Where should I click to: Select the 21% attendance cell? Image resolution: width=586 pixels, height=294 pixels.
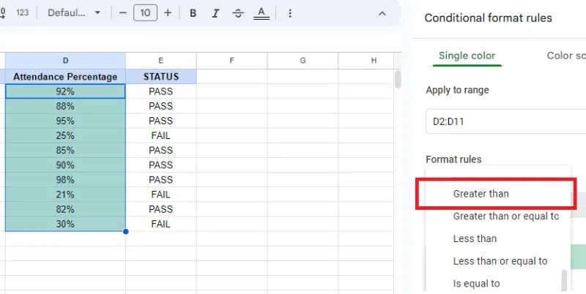pyautogui.click(x=65, y=195)
